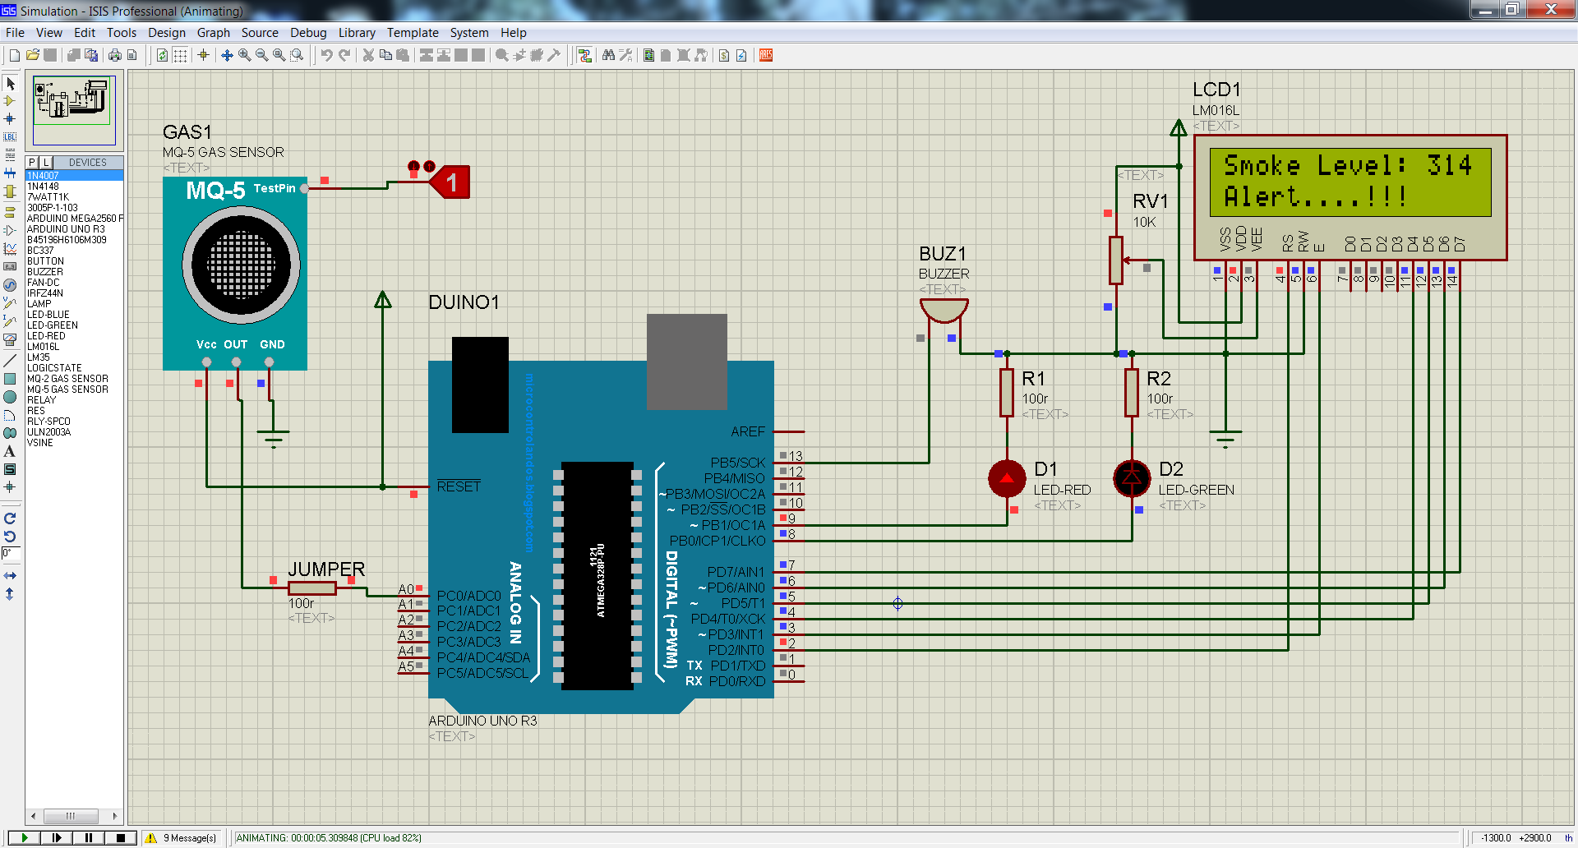Select LM016L in devices list
The width and height of the screenshot is (1578, 848).
tap(74, 347)
